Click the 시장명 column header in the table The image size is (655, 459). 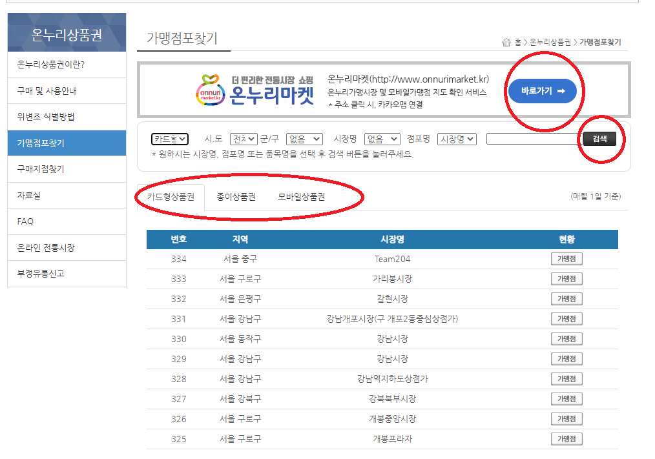(x=392, y=240)
